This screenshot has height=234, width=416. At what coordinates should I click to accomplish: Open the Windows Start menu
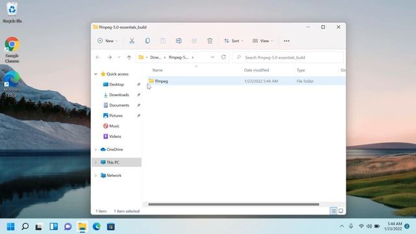[11, 227]
